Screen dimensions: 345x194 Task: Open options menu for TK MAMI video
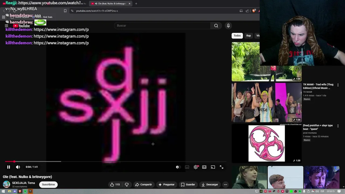[338, 85]
